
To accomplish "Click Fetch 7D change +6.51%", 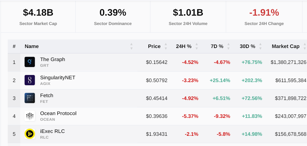I will click(x=221, y=98).
